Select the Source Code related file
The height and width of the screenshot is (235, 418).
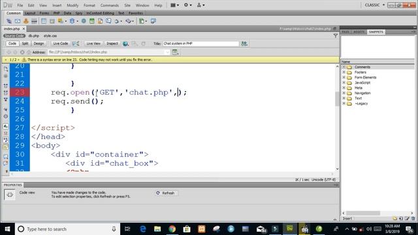coord(14,36)
